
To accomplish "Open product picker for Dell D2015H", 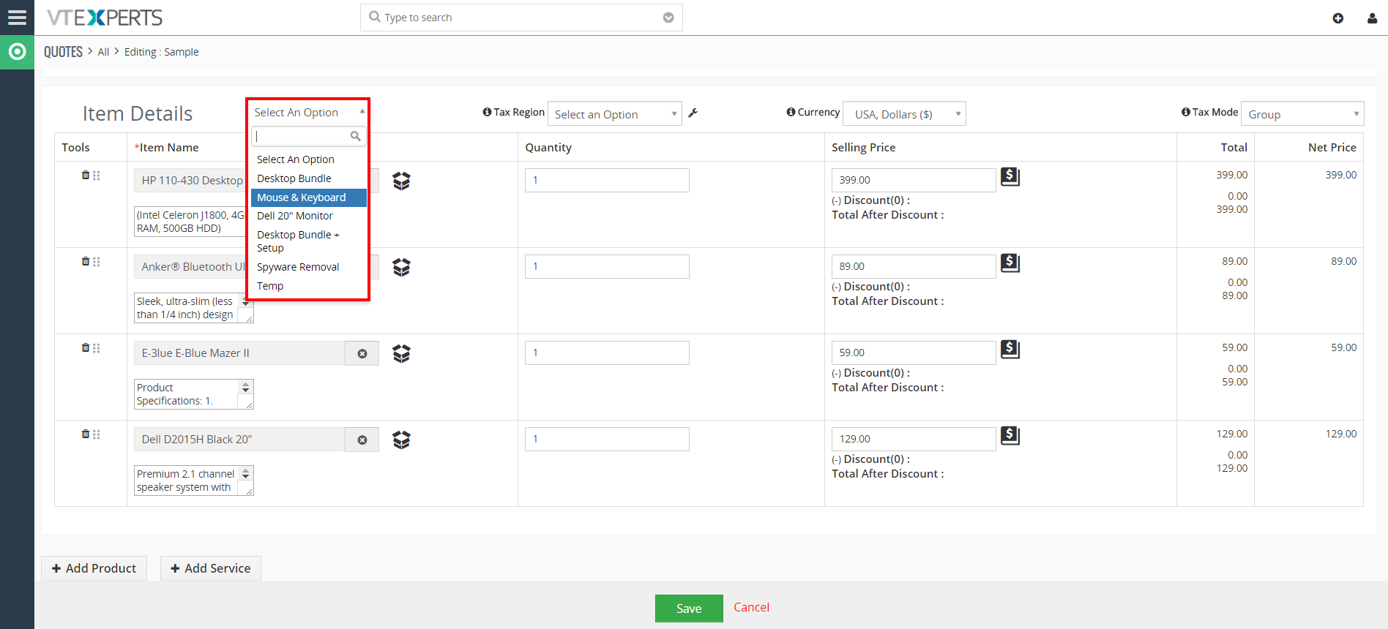I will click(401, 440).
